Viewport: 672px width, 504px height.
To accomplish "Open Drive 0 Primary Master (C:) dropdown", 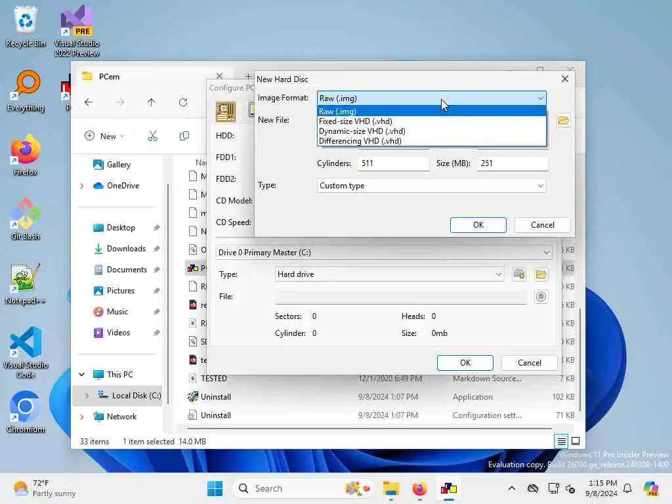I will pyautogui.click(x=383, y=253).
